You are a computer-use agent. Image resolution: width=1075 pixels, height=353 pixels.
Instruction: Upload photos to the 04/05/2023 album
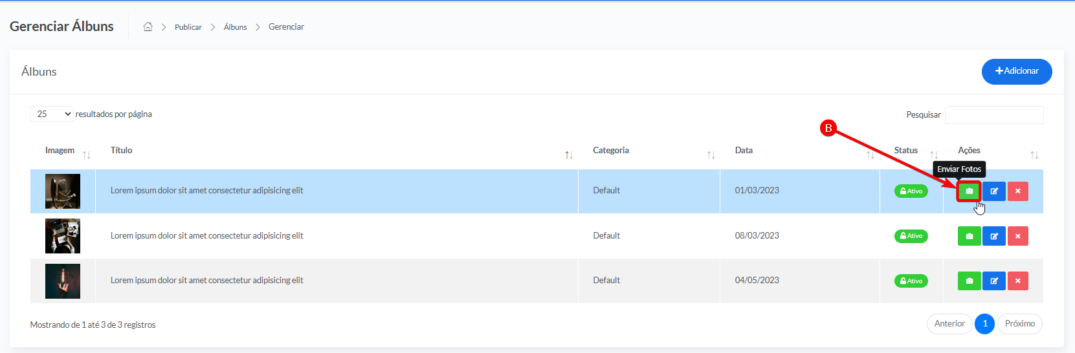(969, 281)
